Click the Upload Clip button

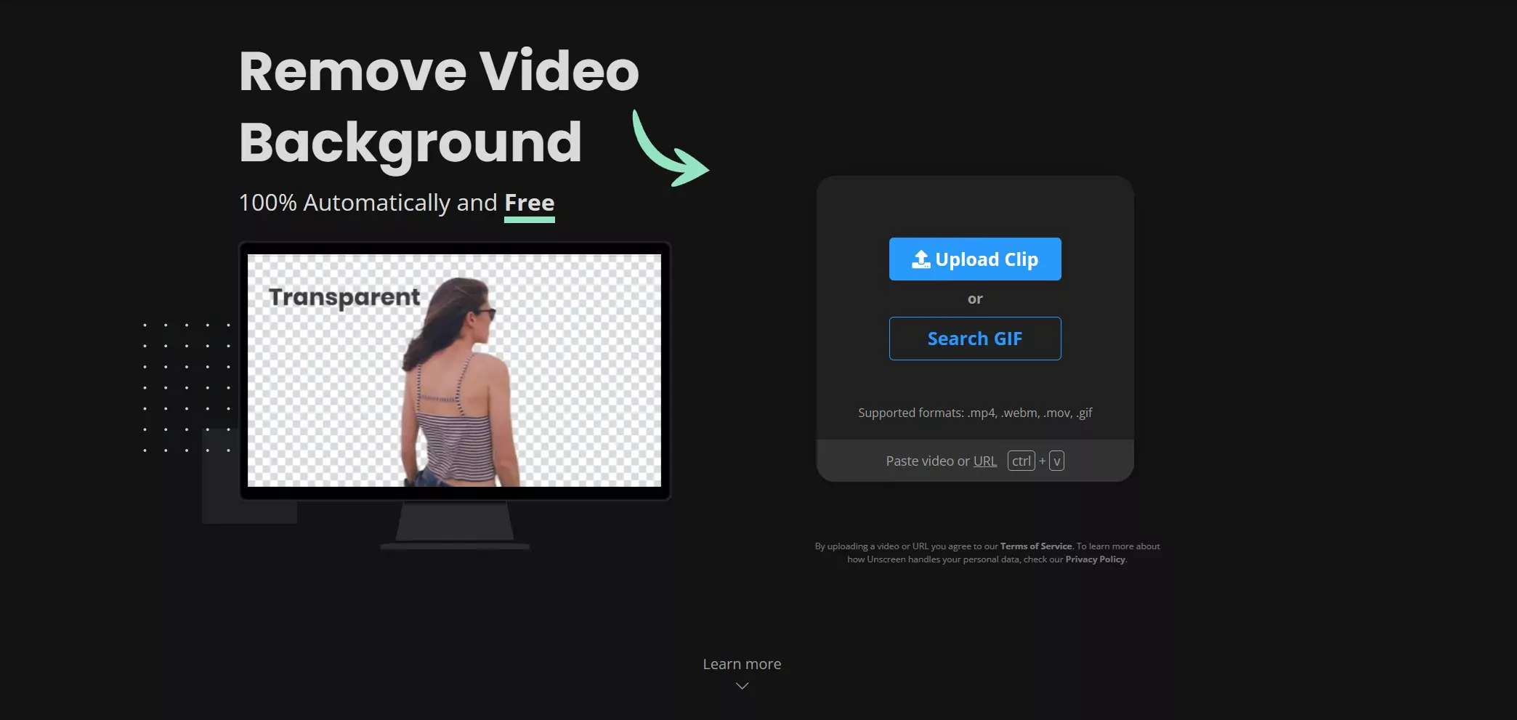(975, 259)
